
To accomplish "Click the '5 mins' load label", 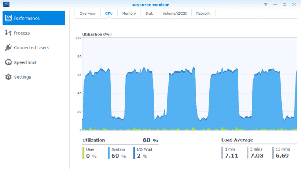I will (256, 149).
